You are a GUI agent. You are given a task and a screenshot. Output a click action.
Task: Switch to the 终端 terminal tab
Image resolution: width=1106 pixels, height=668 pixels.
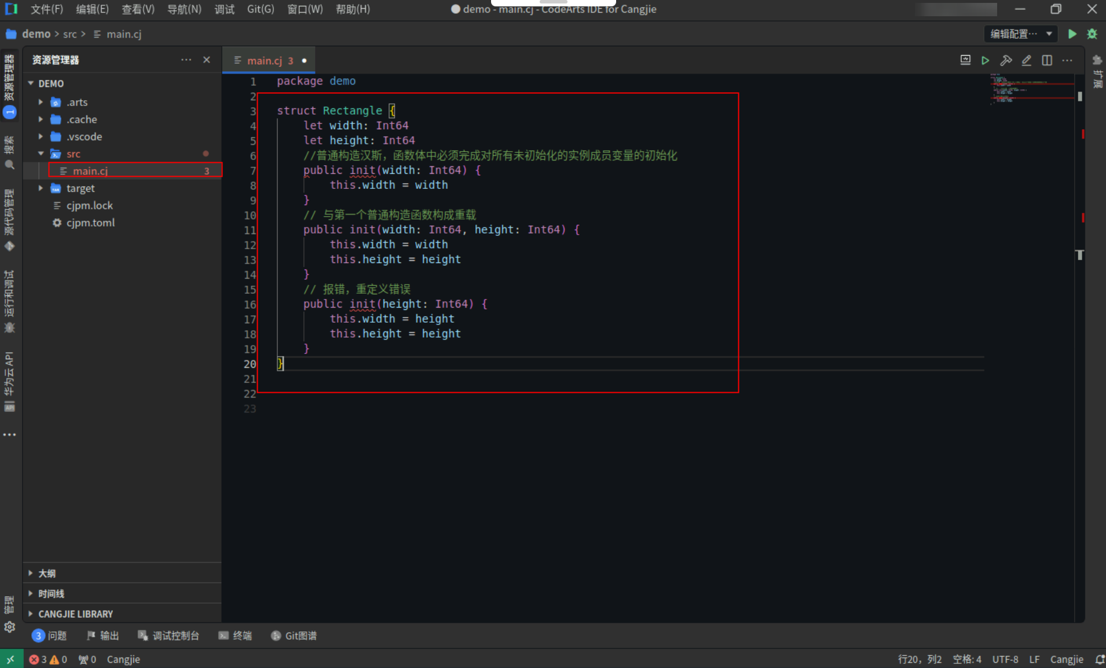[241, 635]
